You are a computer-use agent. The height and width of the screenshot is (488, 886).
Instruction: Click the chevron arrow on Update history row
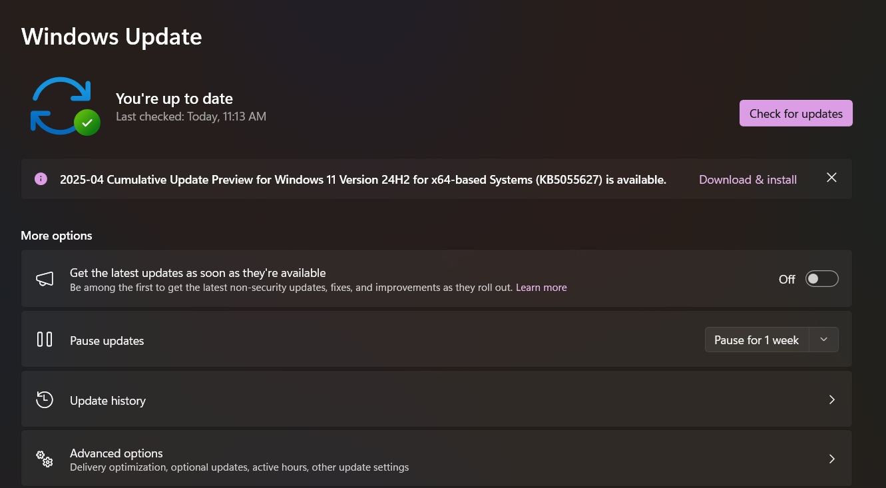831,399
